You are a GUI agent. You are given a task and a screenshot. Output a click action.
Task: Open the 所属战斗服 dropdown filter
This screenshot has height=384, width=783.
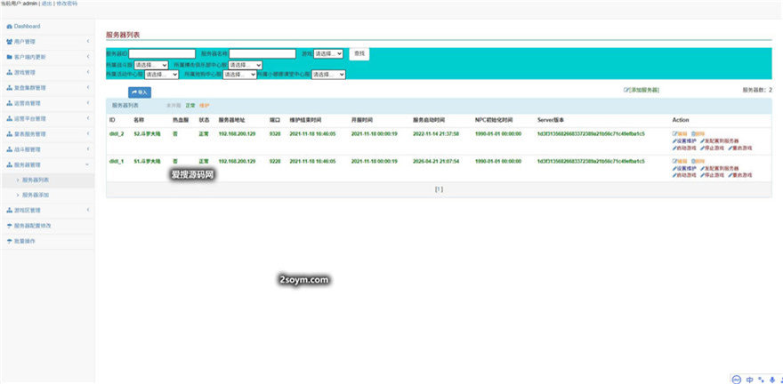click(x=151, y=65)
